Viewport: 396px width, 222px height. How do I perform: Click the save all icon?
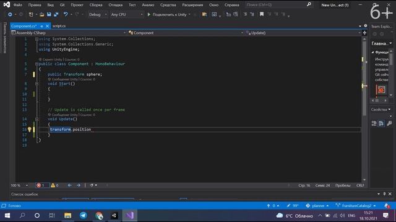coord(56,15)
